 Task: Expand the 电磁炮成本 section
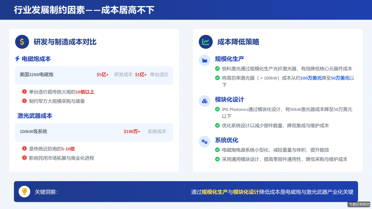coord(37,59)
